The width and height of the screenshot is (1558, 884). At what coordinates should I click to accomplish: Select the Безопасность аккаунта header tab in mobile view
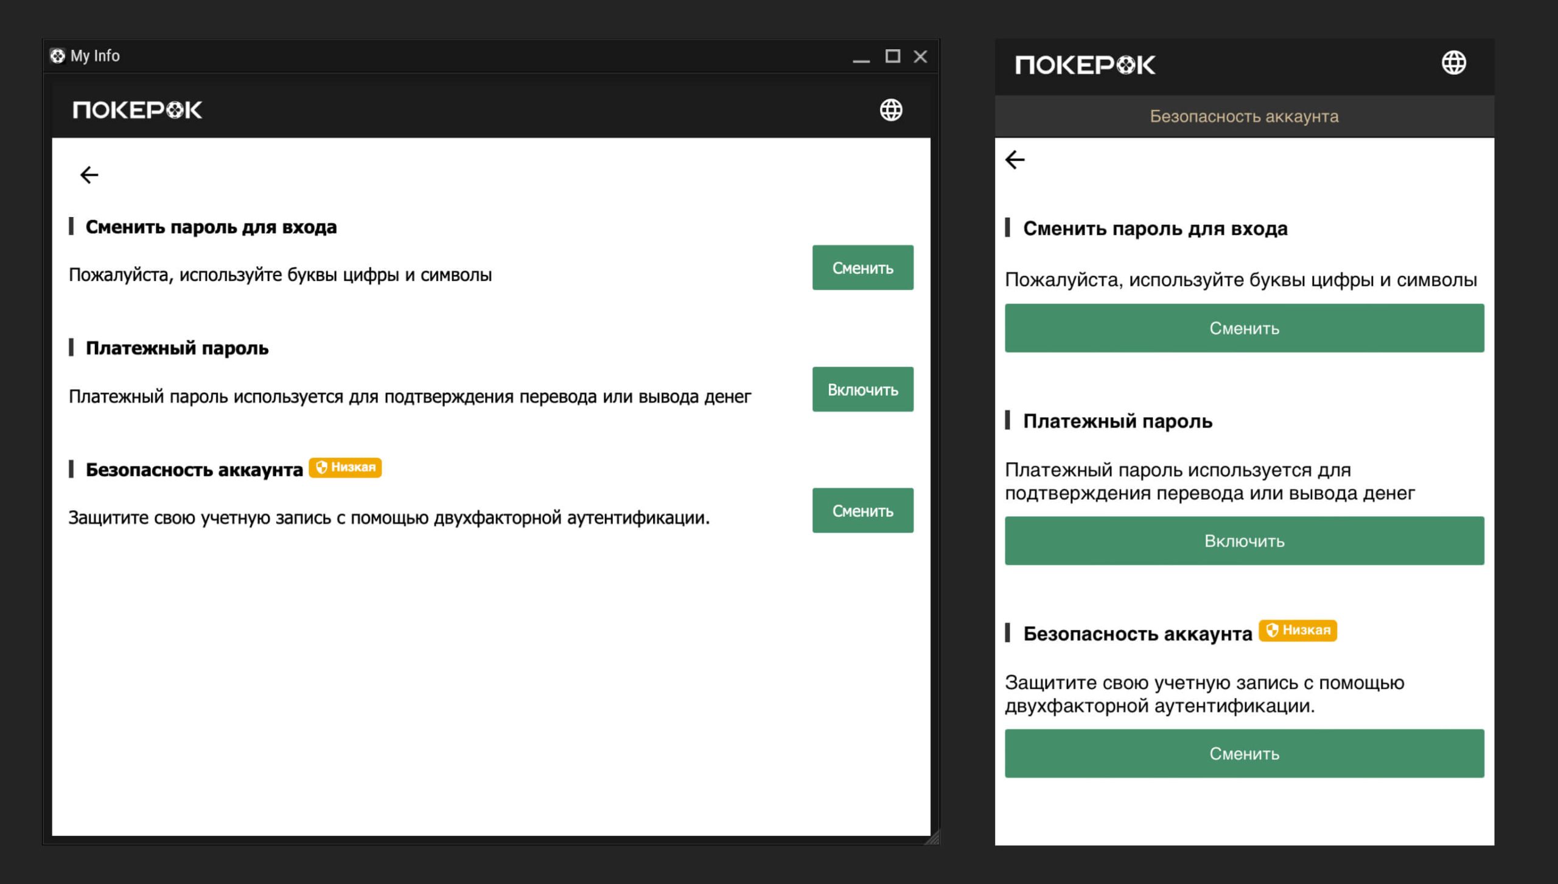pyautogui.click(x=1244, y=116)
